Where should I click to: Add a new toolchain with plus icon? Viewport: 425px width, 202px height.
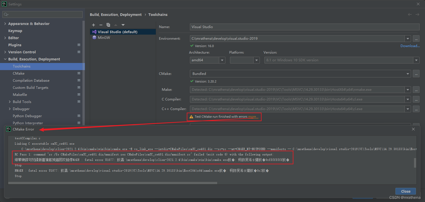pos(94,25)
